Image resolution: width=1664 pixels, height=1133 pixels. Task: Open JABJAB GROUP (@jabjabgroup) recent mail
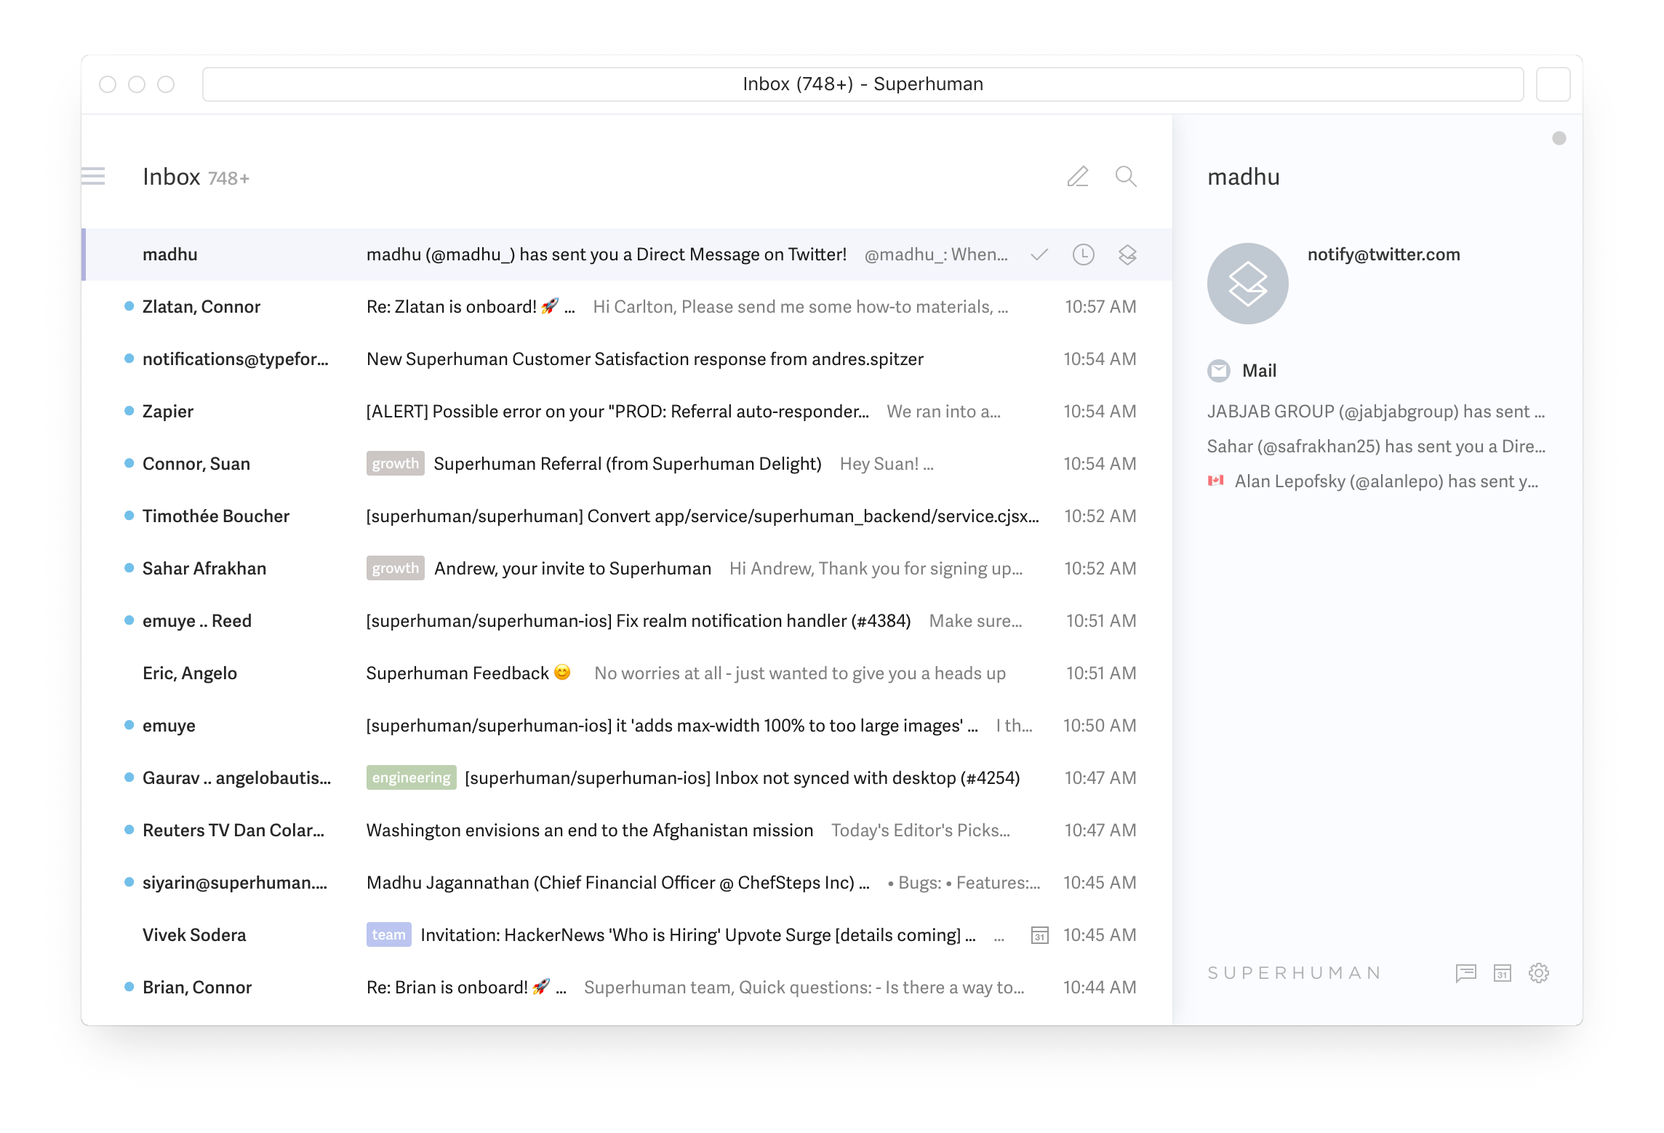pos(1376,412)
